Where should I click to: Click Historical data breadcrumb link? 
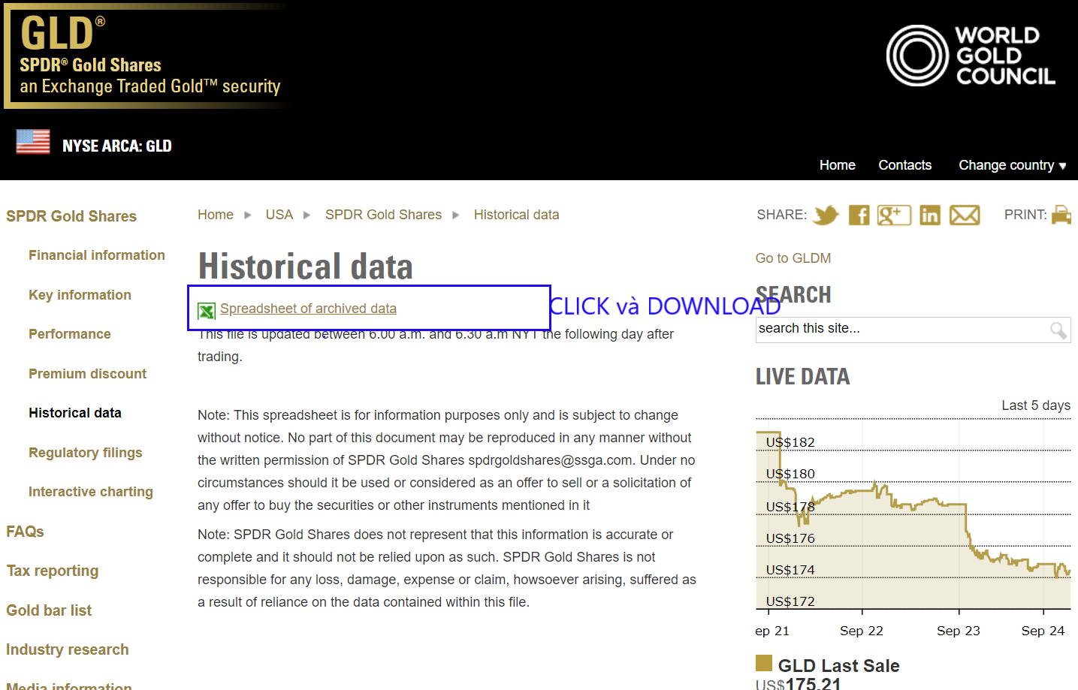[x=516, y=215]
